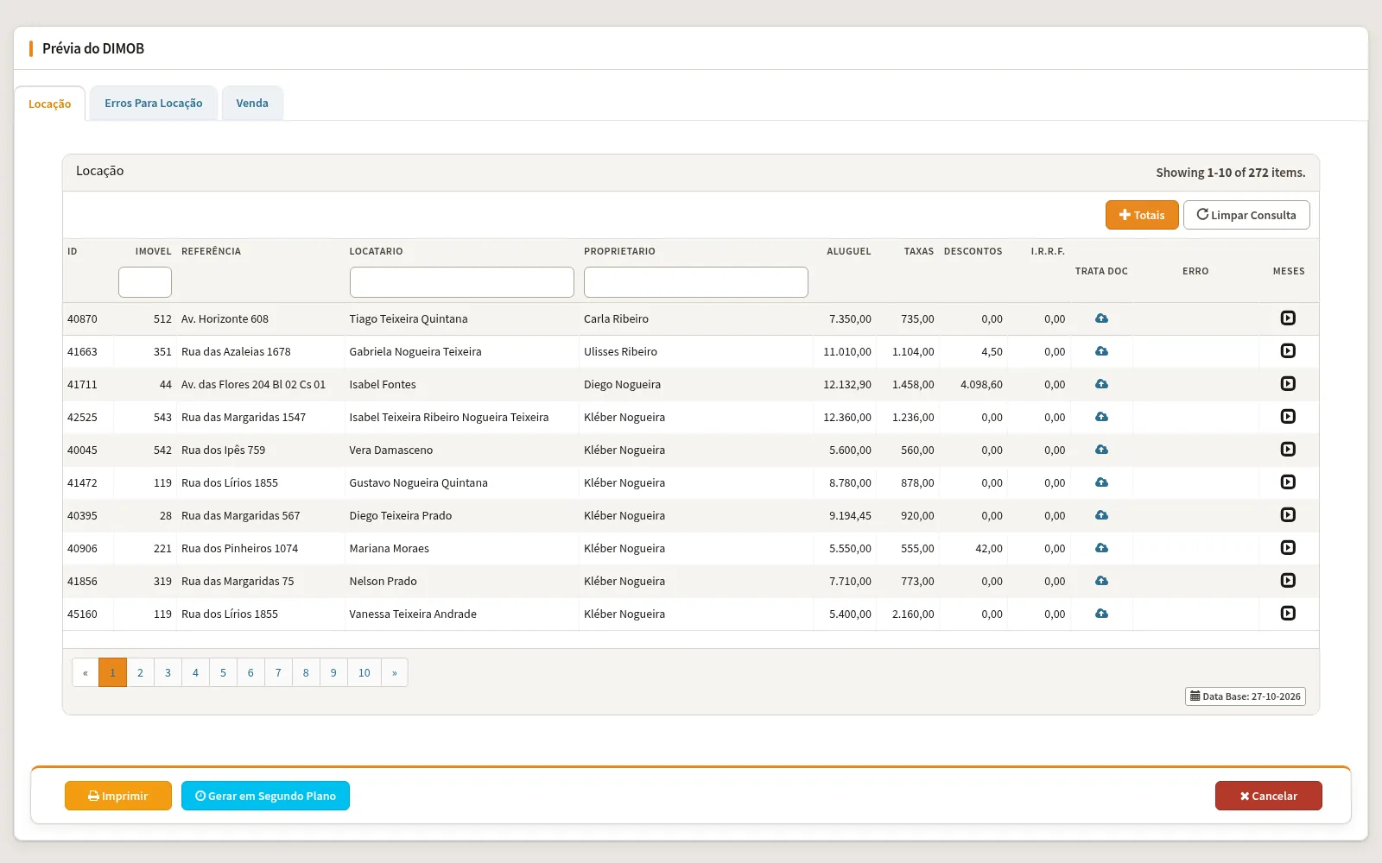Click the Imprimir button

(x=118, y=796)
